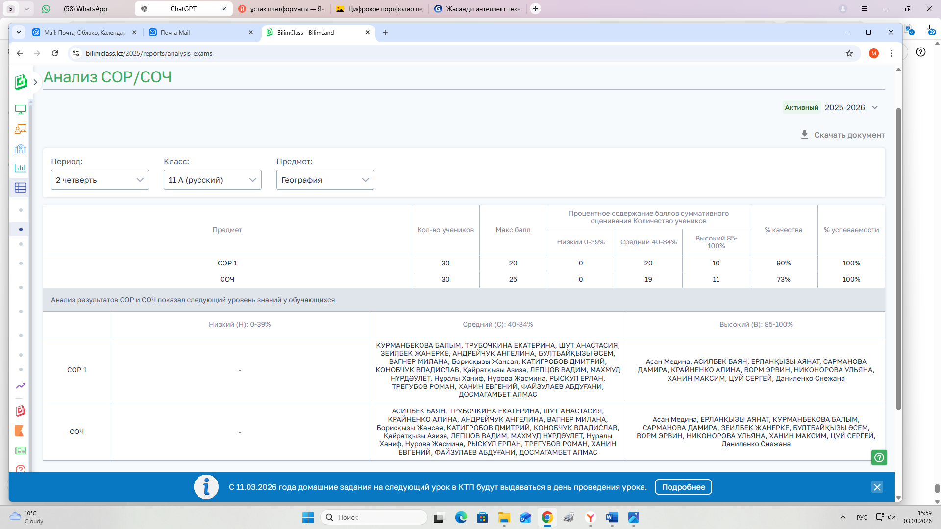The height and width of the screenshot is (529, 941).
Task: Click the BilimClass logo in the sidebar
Action: coord(21,82)
